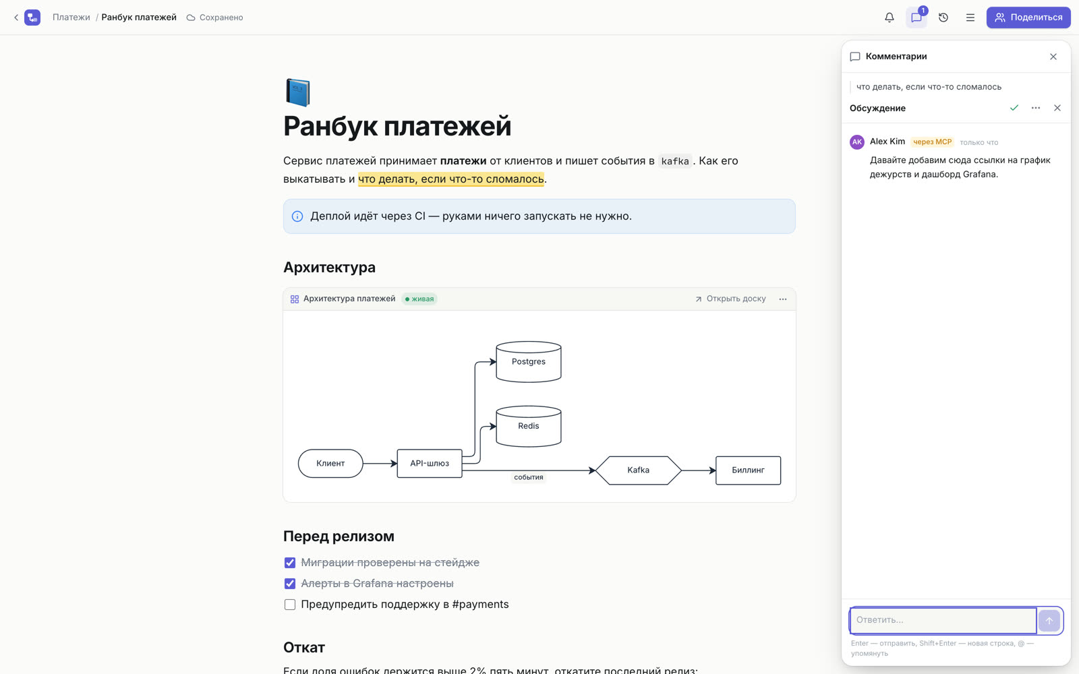Resolve the discussion with the checkmark icon
The width and height of the screenshot is (1079, 674).
(x=1014, y=108)
